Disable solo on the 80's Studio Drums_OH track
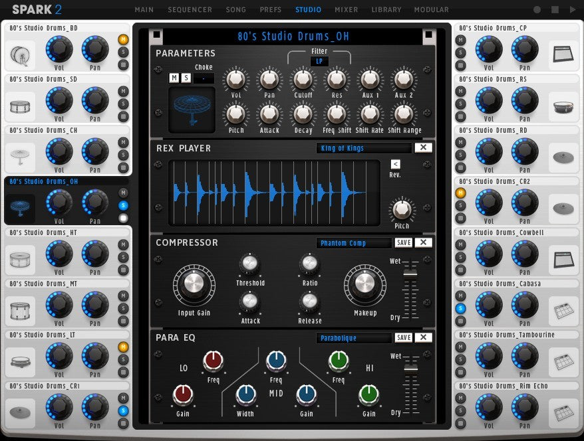This screenshot has height=441, width=584. click(x=123, y=206)
